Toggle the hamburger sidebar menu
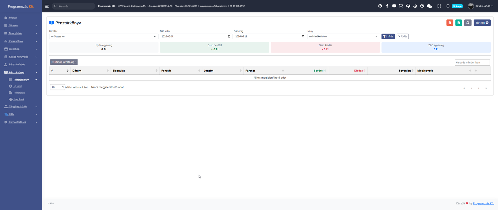The width and height of the screenshot is (498, 210). [47, 6]
